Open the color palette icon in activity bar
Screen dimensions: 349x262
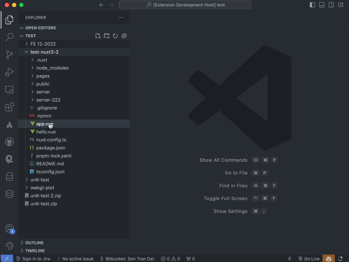(x=9, y=246)
